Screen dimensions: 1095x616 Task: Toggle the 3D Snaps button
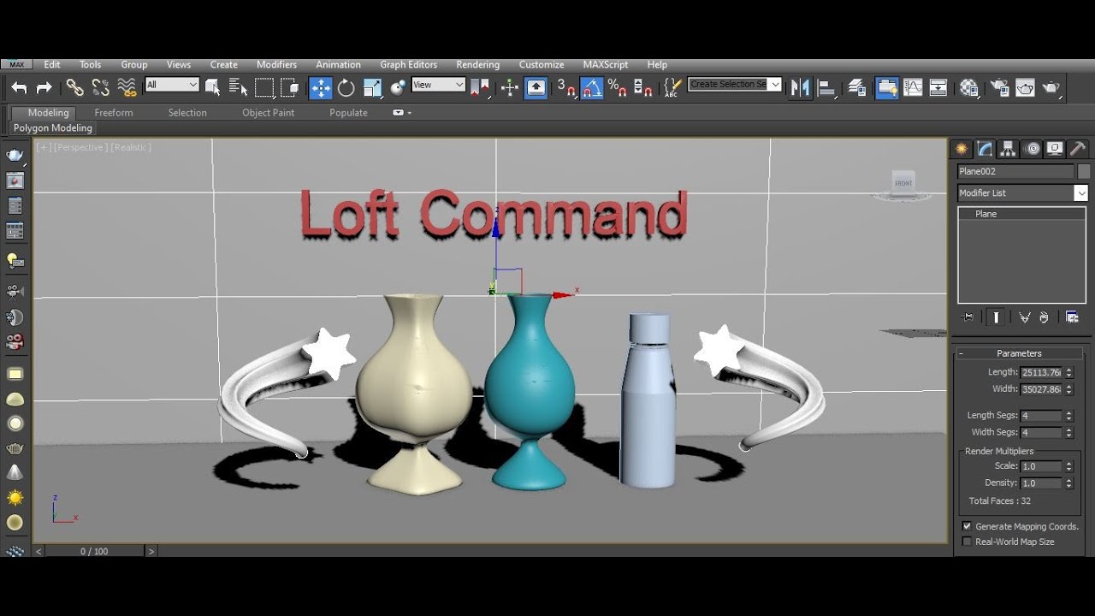pos(566,87)
